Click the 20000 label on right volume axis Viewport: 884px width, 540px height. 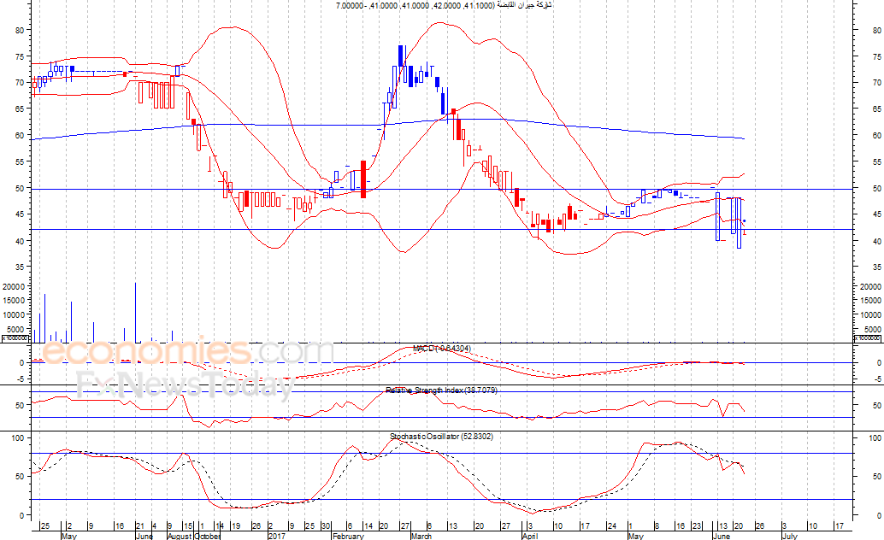[x=870, y=287]
